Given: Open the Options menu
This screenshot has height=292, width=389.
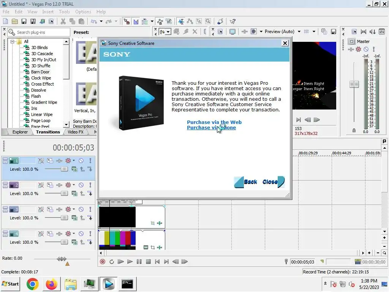Looking at the screenshot, I should click(x=83, y=12).
